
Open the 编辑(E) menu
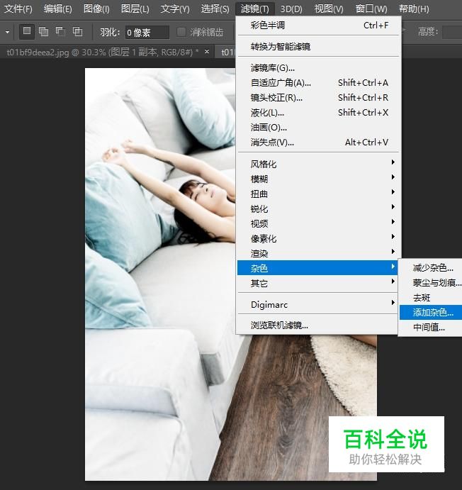pyautogui.click(x=58, y=9)
